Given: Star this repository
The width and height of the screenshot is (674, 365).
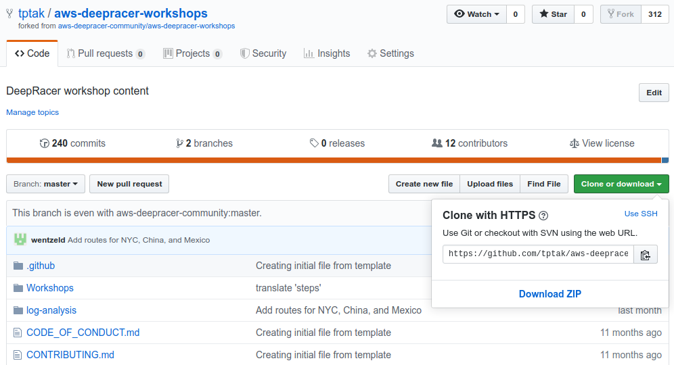Looking at the screenshot, I should 554,14.
